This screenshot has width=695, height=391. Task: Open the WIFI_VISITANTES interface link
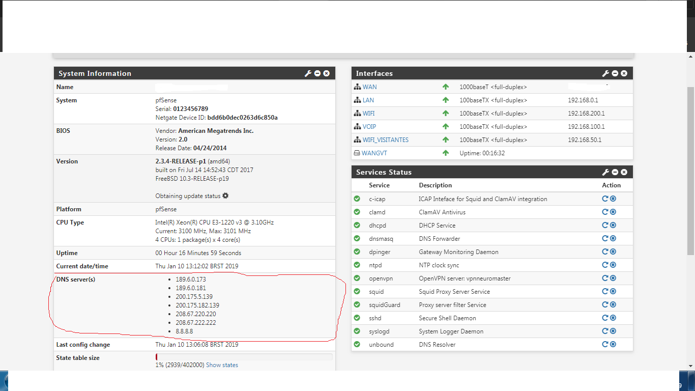[x=385, y=140]
